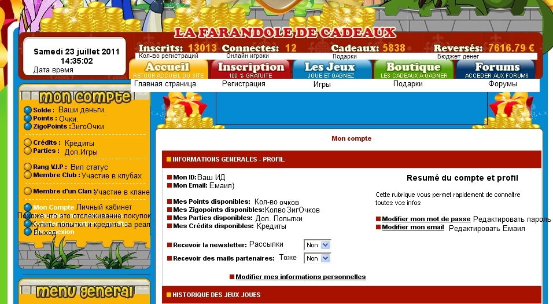Click the yellow bullet beside Membre d'un Clan

(28, 191)
